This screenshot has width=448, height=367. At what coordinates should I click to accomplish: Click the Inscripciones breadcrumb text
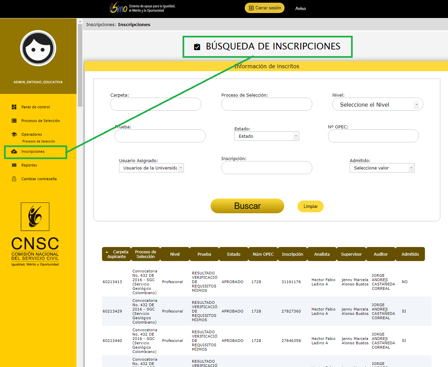[134, 24]
